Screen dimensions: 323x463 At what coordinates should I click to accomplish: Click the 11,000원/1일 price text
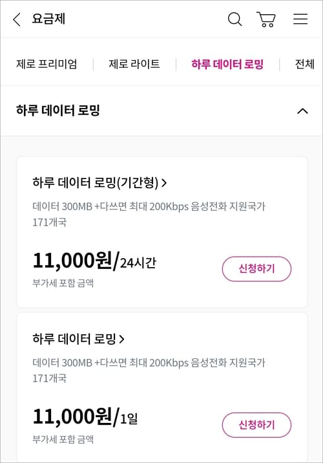85,416
